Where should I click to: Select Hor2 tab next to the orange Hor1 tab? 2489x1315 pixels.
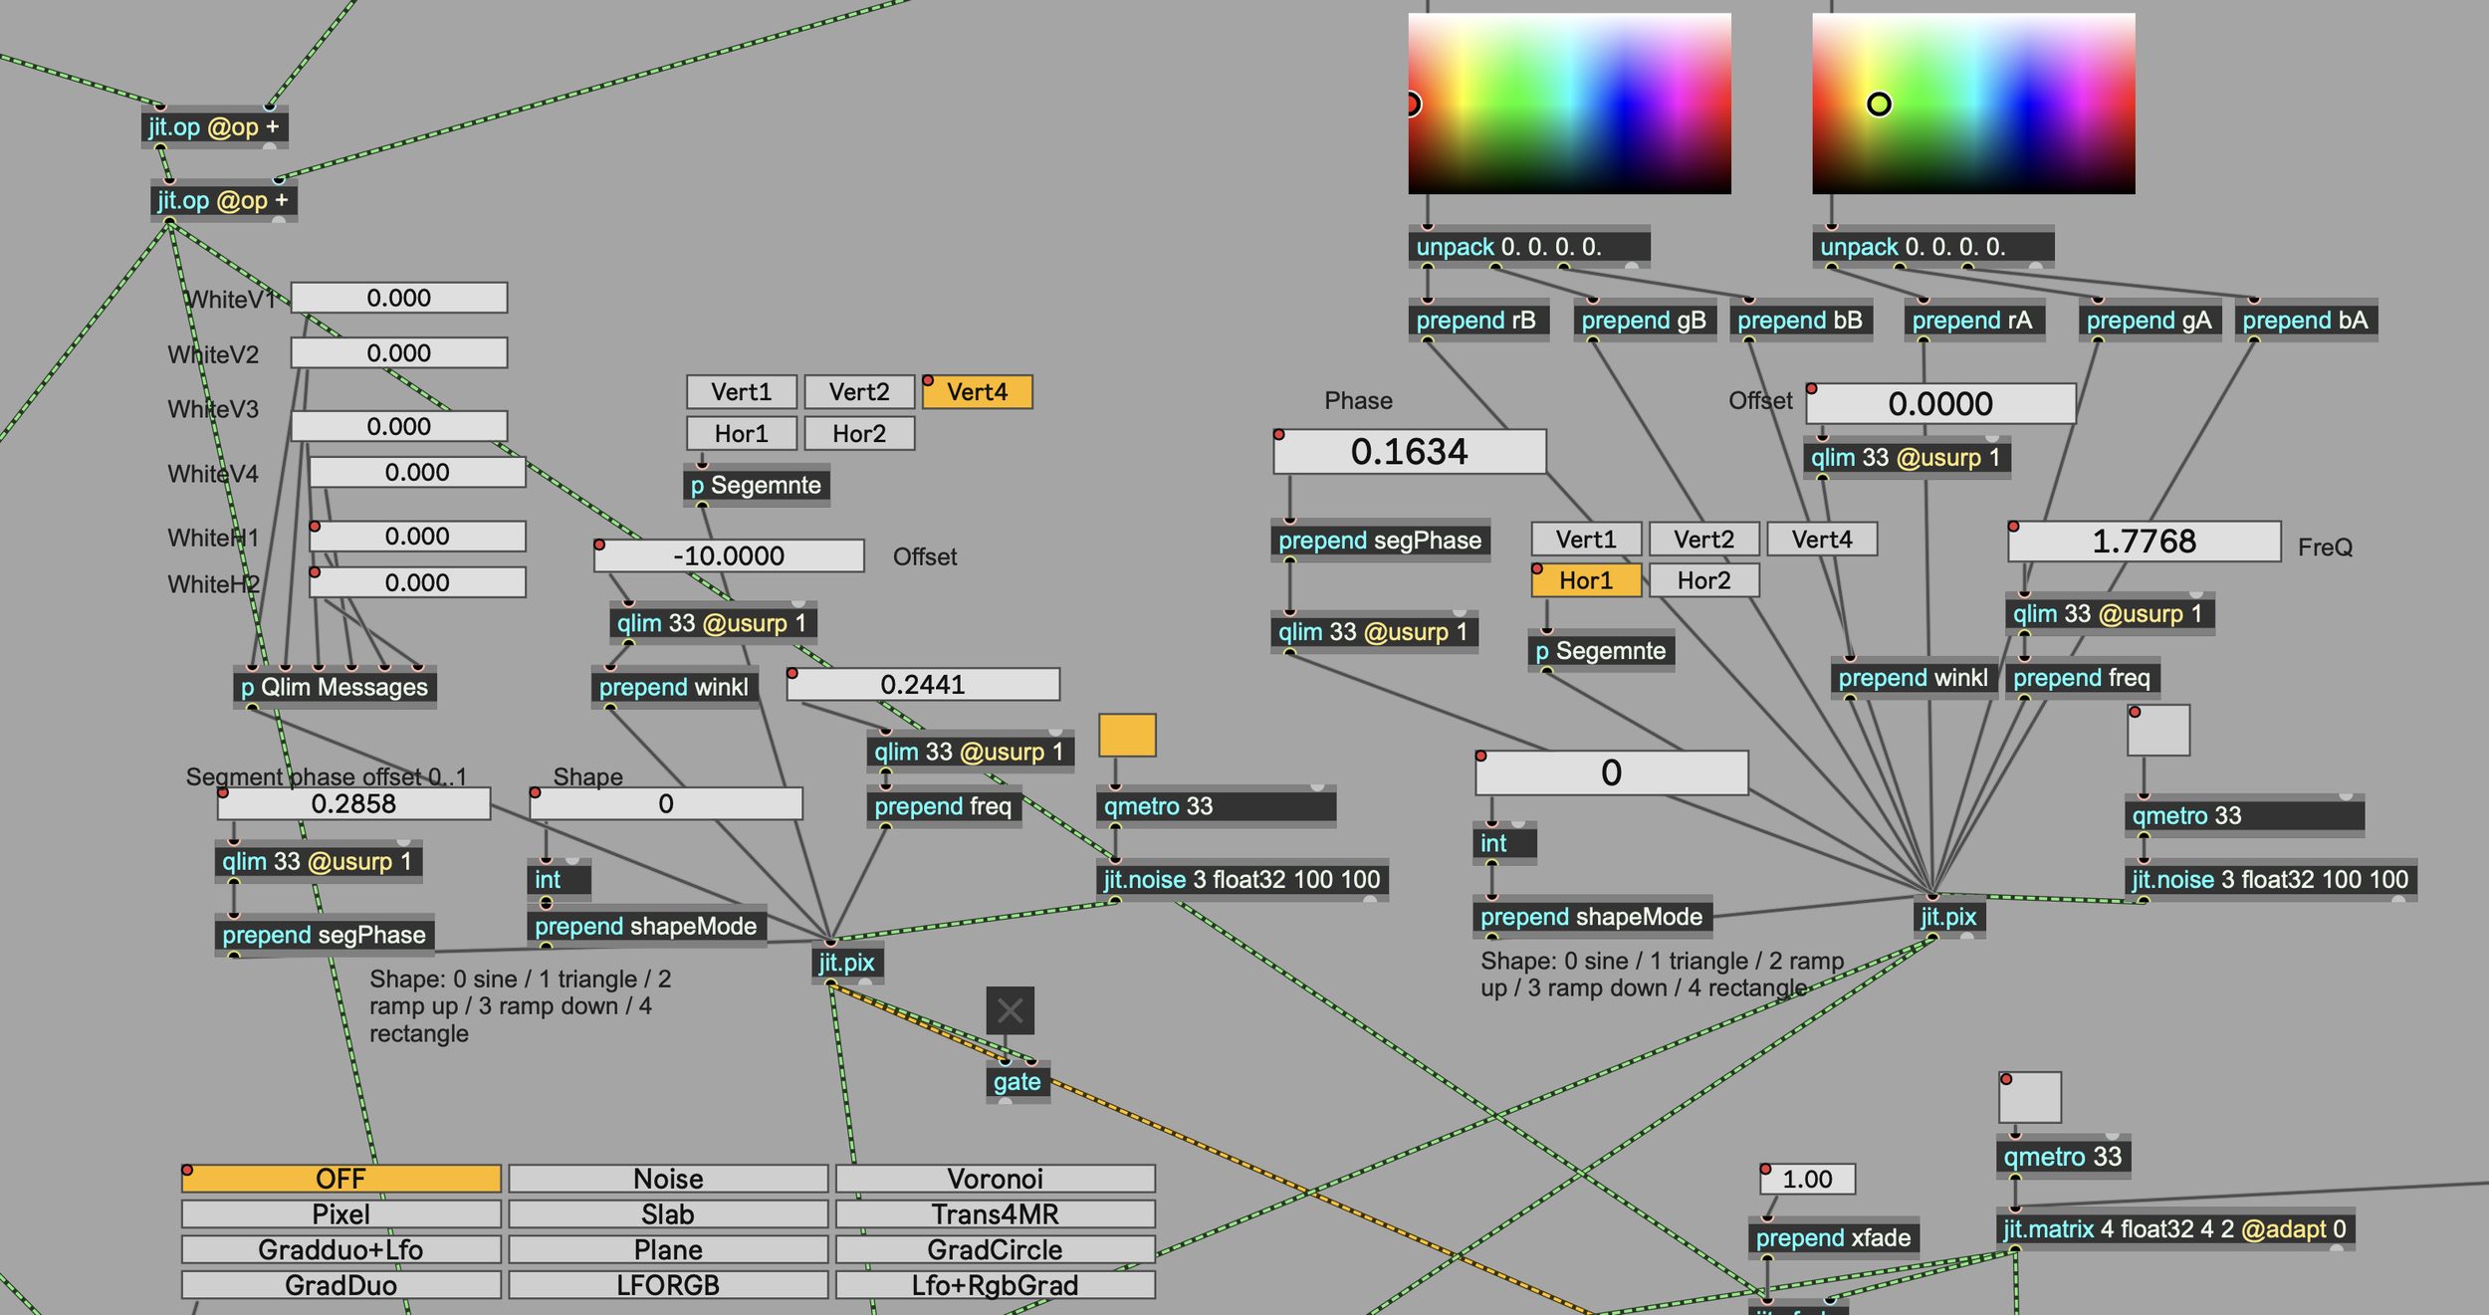pyautogui.click(x=1703, y=580)
